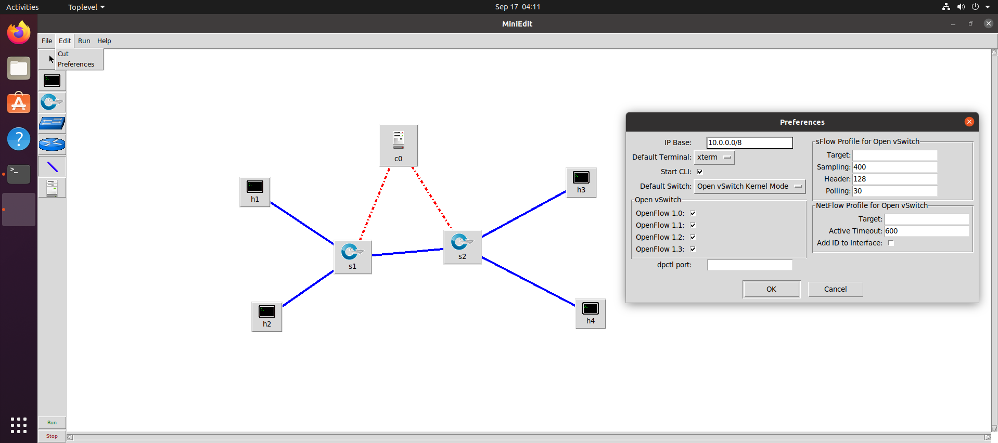
Task: Focus the NetFlow Target field
Action: click(927, 219)
